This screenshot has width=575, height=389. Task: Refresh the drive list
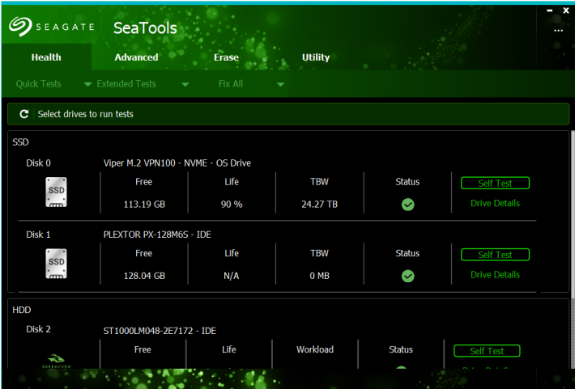point(23,114)
